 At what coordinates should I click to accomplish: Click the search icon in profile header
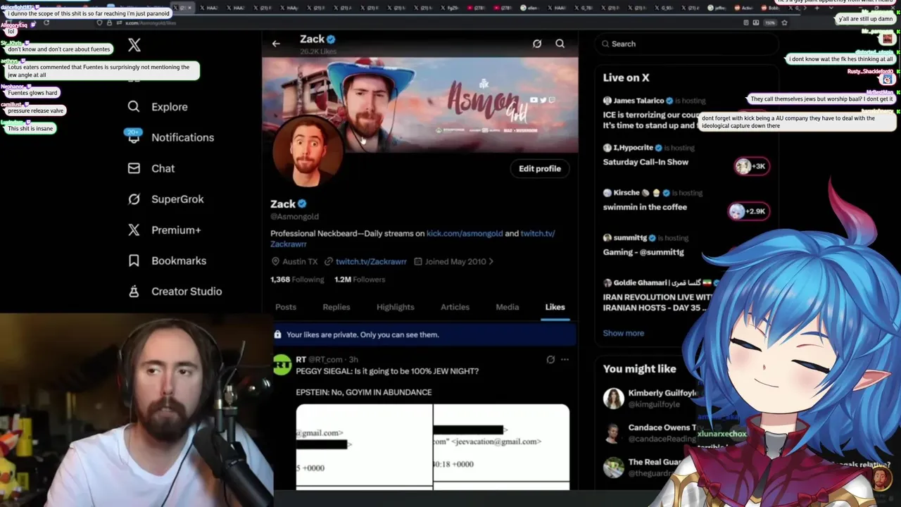point(560,44)
